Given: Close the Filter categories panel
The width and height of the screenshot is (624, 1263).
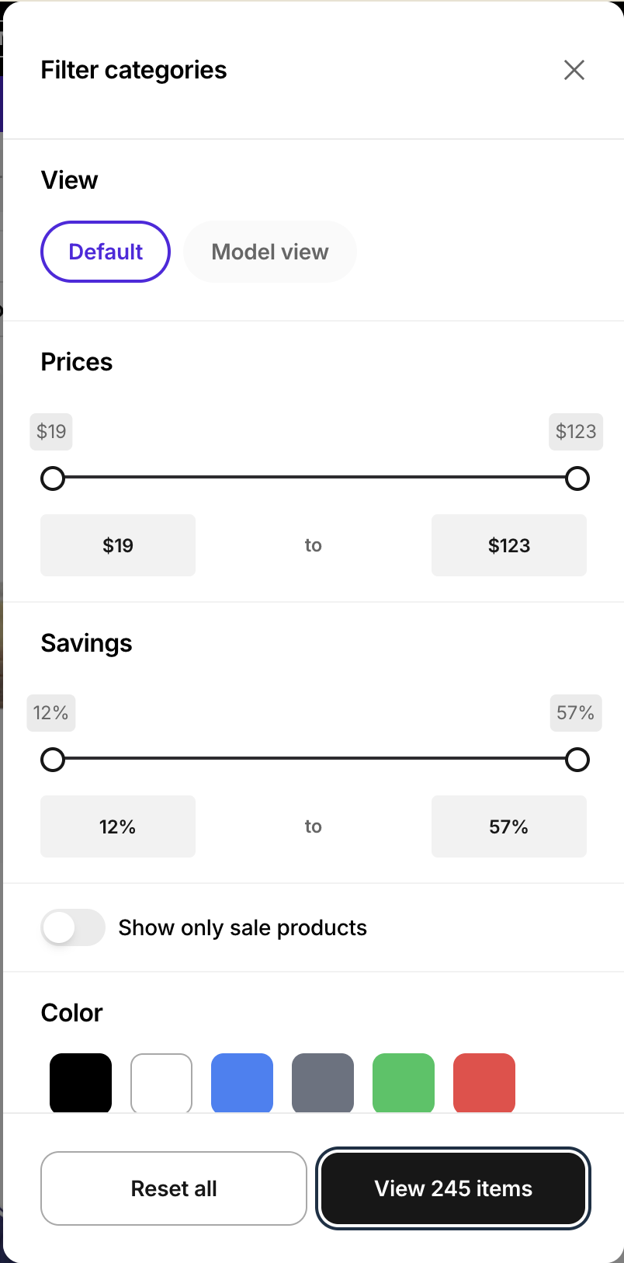Looking at the screenshot, I should pyautogui.click(x=574, y=70).
